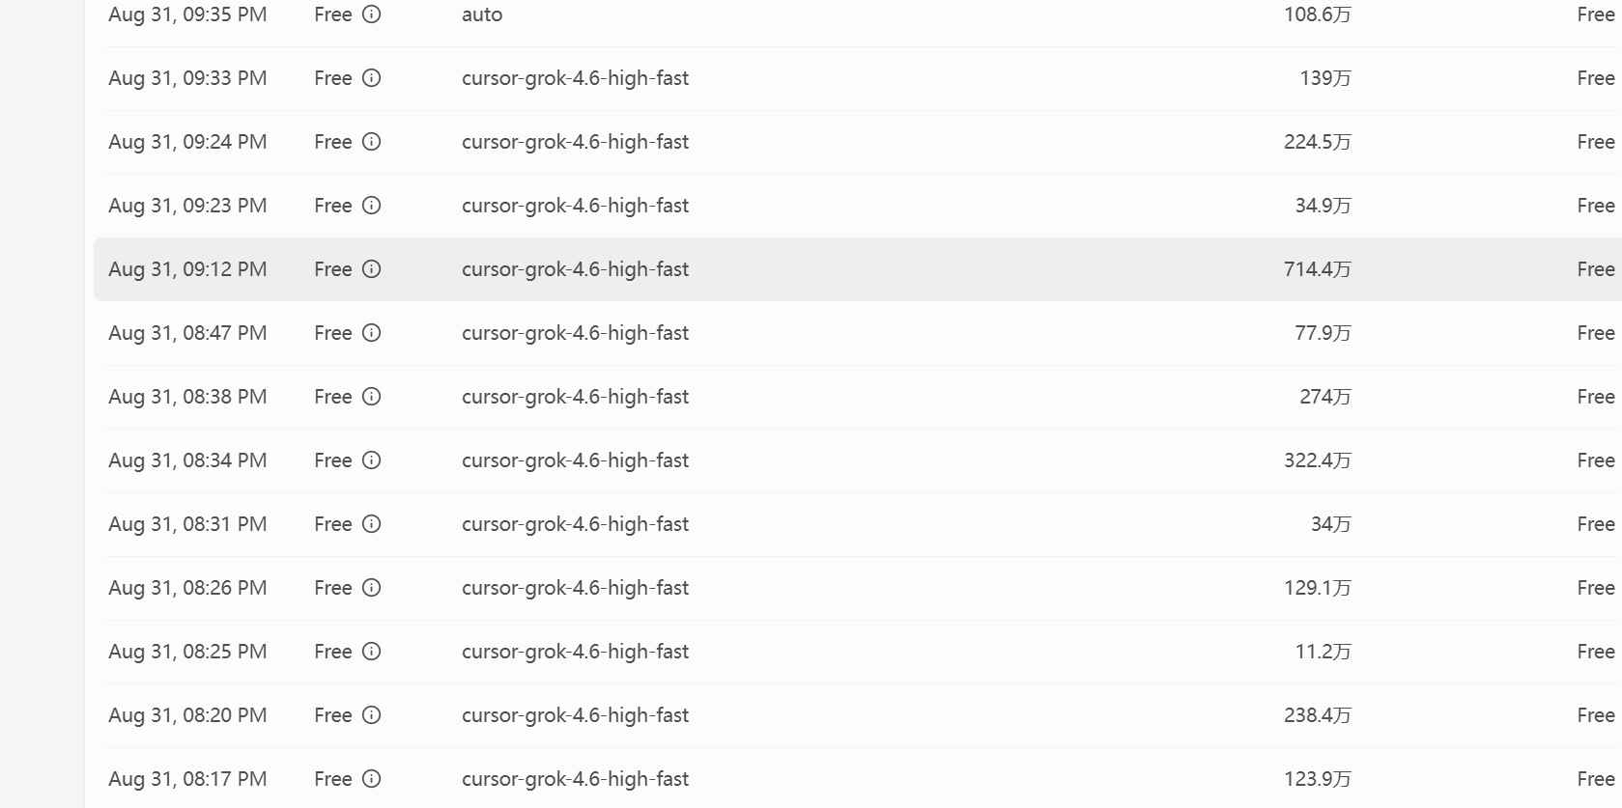
Task: Select the 322.4万 tokens entry
Action: pos(1317,460)
